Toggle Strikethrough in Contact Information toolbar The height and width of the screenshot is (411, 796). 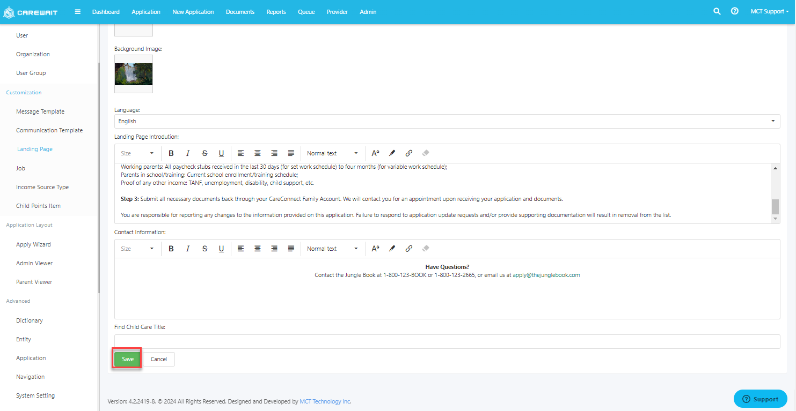click(x=205, y=249)
